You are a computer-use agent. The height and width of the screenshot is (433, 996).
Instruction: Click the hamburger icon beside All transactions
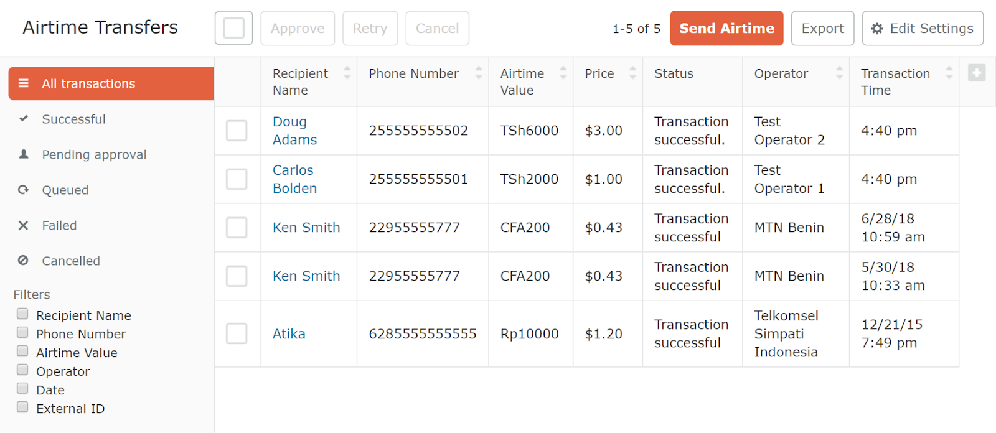(24, 83)
